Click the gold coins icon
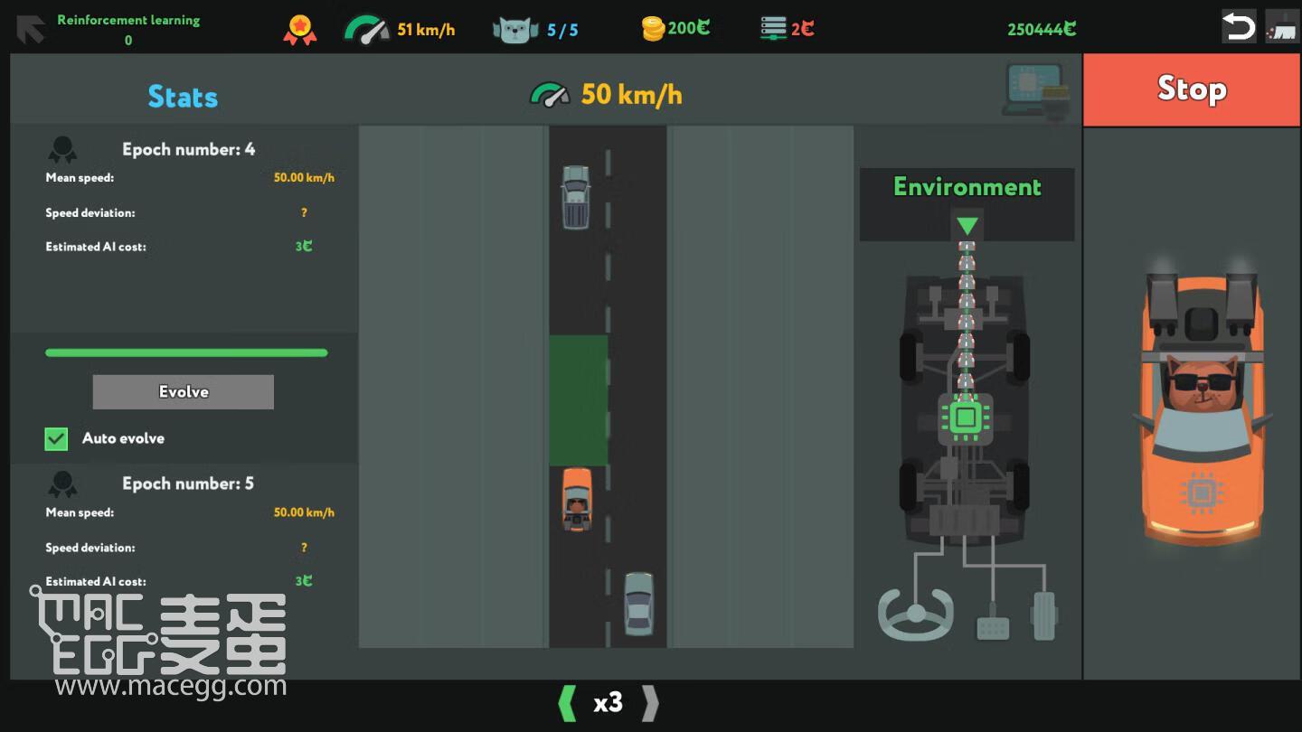 pos(653,30)
